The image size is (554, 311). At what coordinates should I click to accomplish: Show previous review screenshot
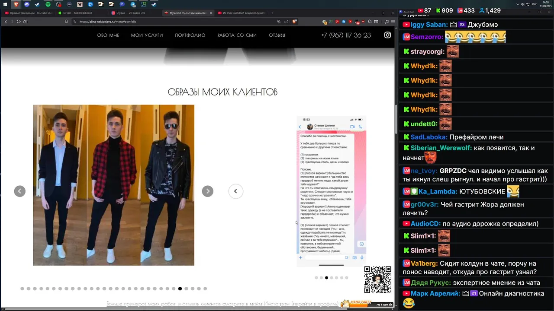pyautogui.click(x=236, y=191)
